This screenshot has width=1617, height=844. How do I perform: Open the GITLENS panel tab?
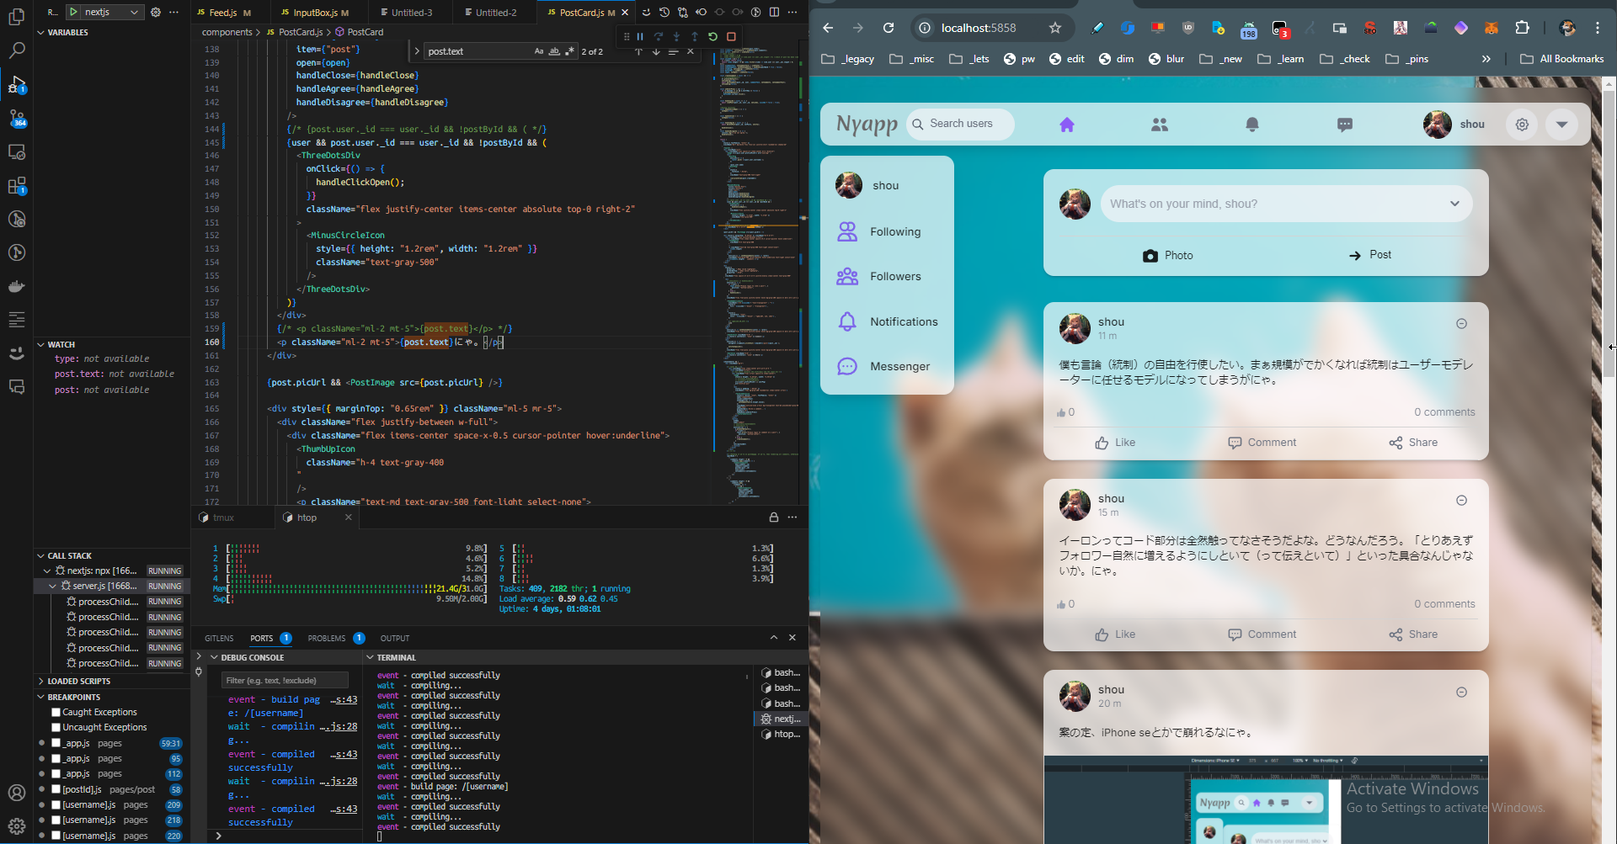coord(219,638)
